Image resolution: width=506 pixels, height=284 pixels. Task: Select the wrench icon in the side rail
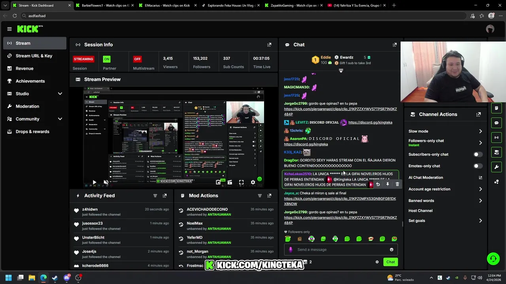497,167
